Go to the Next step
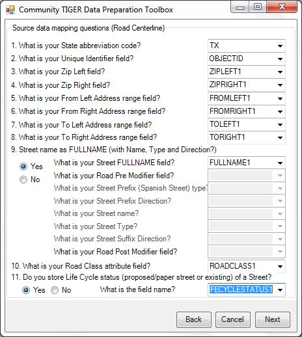302x337 pixels. [x=273, y=319]
